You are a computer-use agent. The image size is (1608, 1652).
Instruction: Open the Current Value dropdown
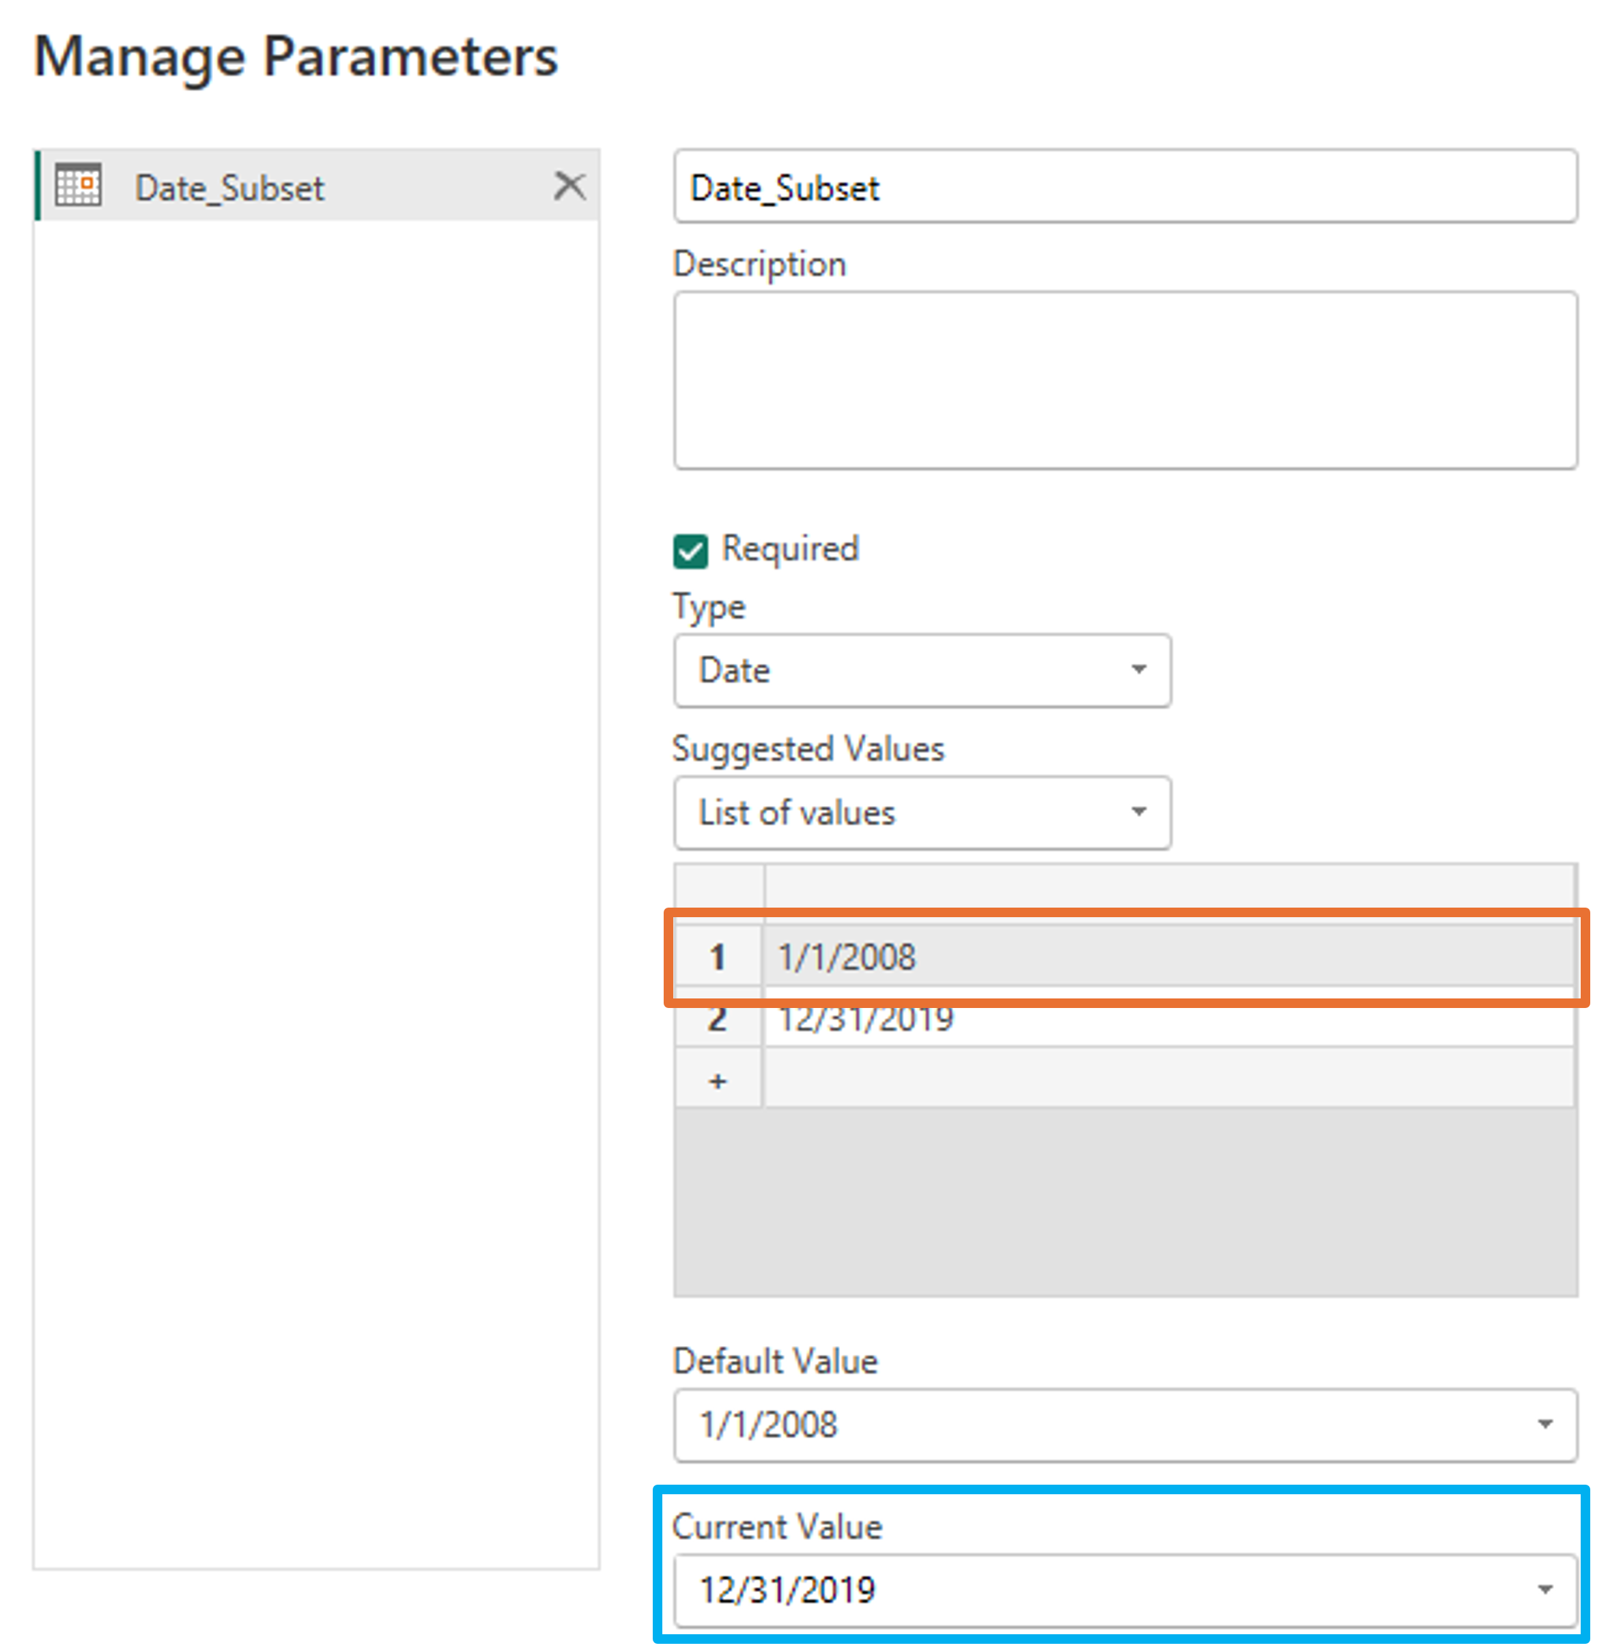coord(1125,1591)
